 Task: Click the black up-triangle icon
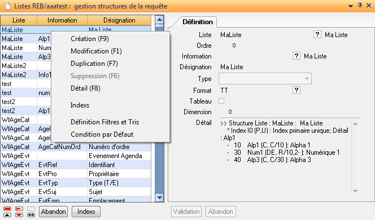(x=7, y=215)
